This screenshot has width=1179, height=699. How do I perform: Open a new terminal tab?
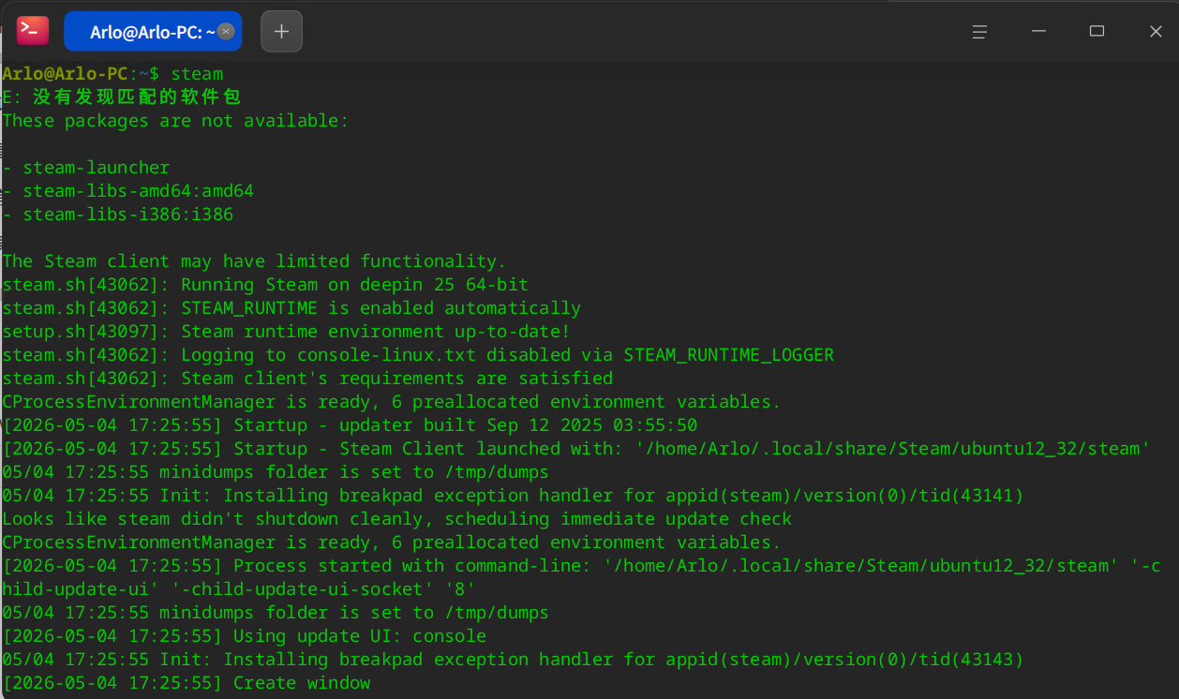(281, 32)
